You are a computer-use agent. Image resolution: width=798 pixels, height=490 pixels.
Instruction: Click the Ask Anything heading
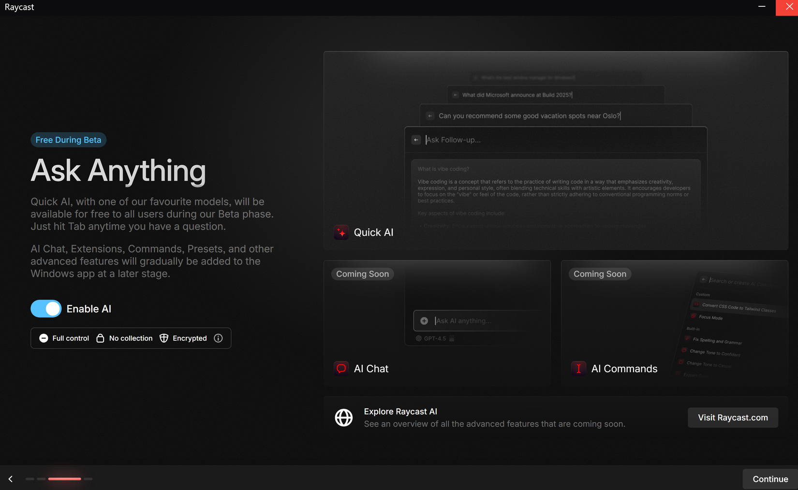(118, 171)
